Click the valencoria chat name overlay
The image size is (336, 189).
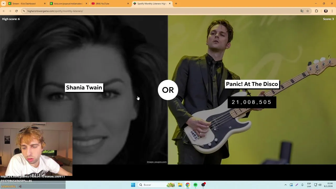9,186
